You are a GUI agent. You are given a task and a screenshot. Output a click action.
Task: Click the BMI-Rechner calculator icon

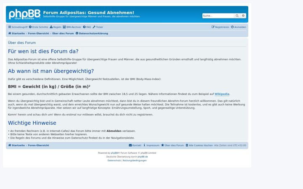(64, 27)
